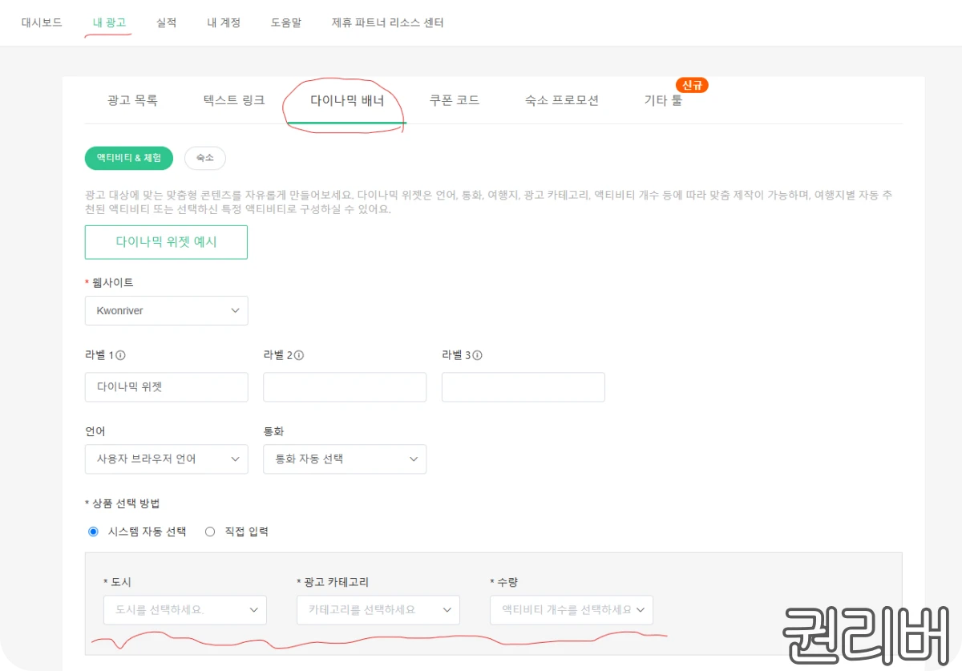Viewport: 962px width, 671px height.
Task: Enable the 직접 입력 radio option
Action: click(x=209, y=532)
